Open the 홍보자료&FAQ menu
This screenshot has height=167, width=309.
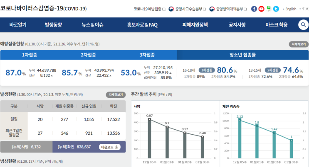tap(142, 25)
